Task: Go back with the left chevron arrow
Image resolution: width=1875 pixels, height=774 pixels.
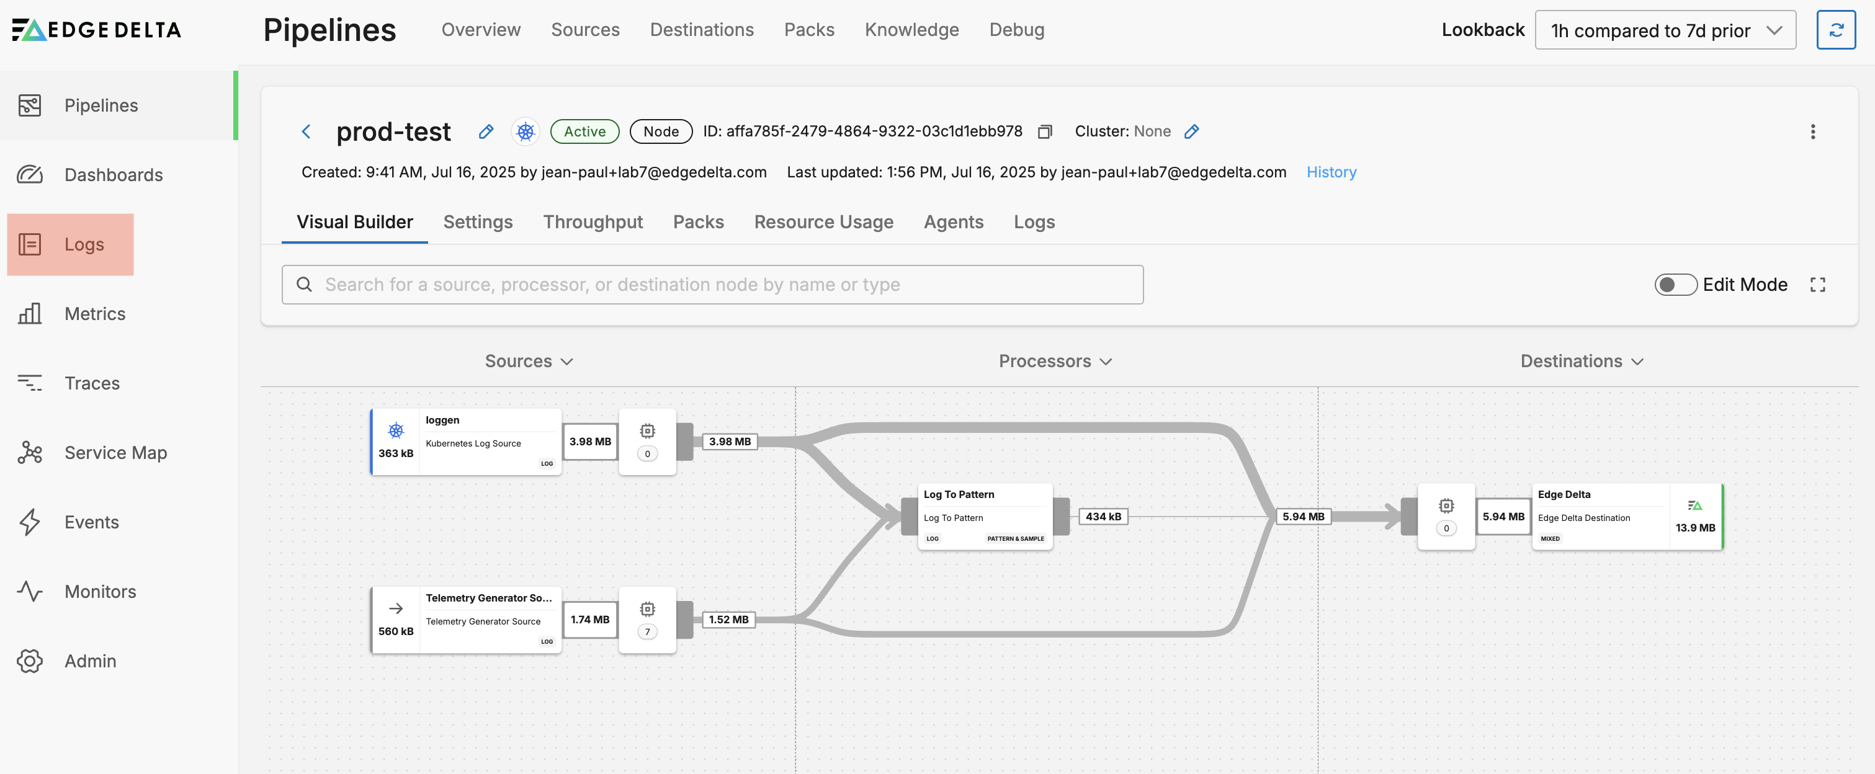Action: (x=307, y=131)
